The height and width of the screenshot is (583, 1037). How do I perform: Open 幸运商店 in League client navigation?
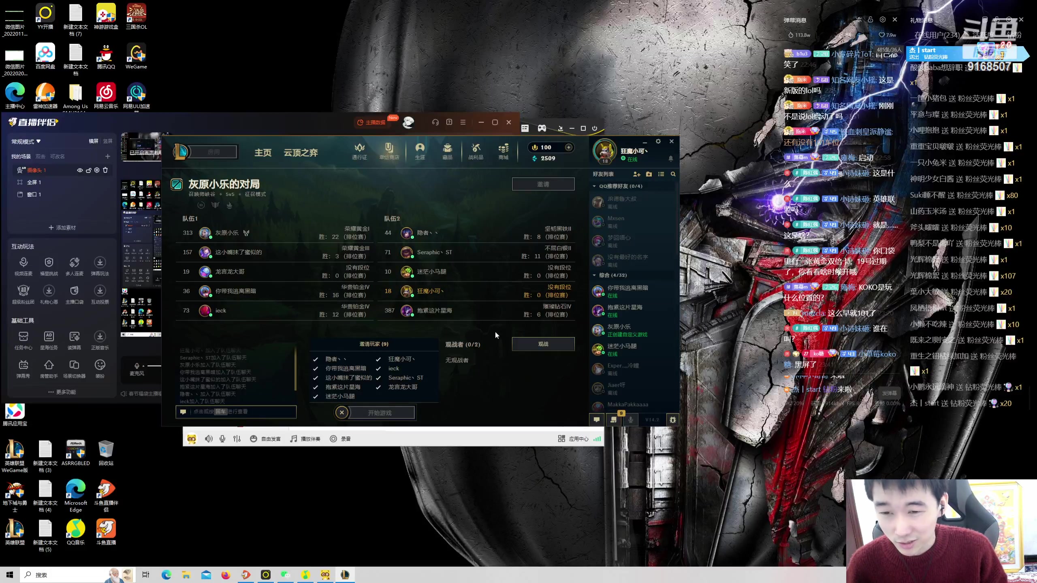[389, 151]
